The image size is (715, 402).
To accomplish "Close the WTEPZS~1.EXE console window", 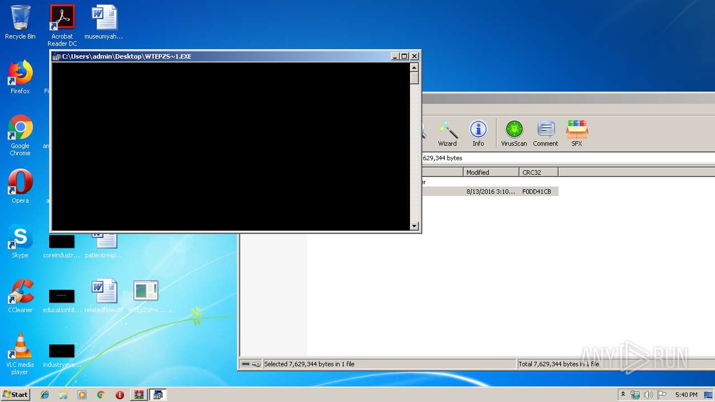I will (414, 56).
